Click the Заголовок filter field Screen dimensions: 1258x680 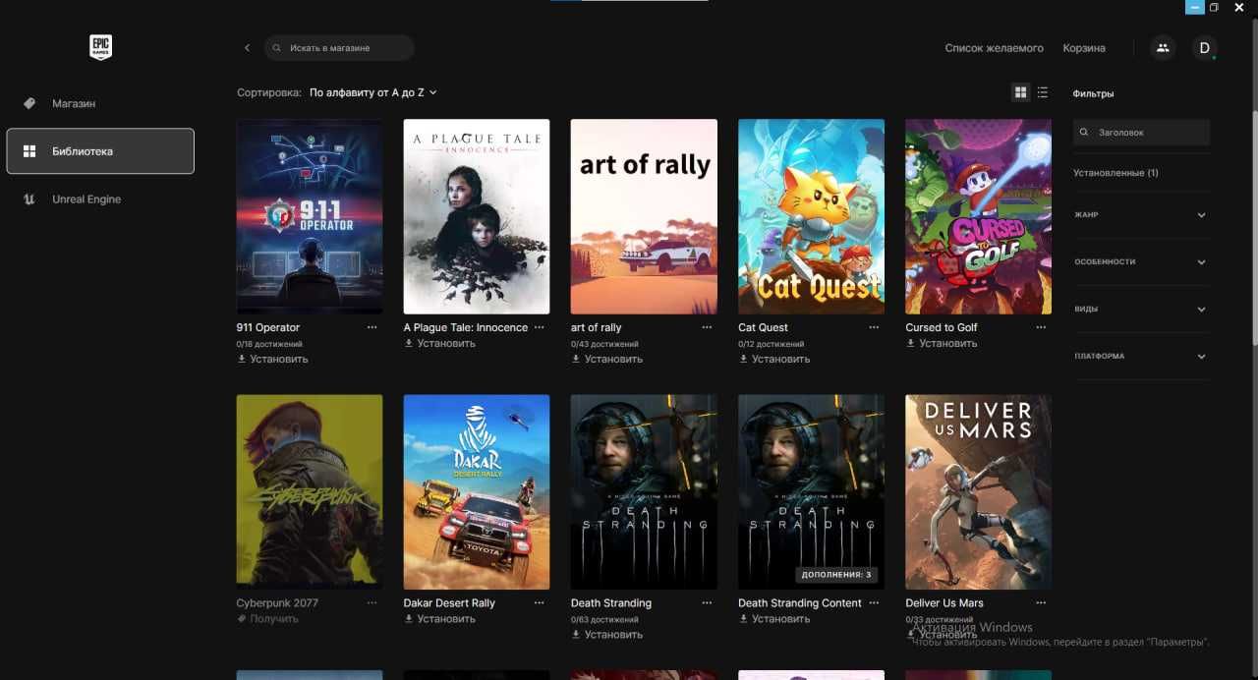pyautogui.click(x=1141, y=132)
